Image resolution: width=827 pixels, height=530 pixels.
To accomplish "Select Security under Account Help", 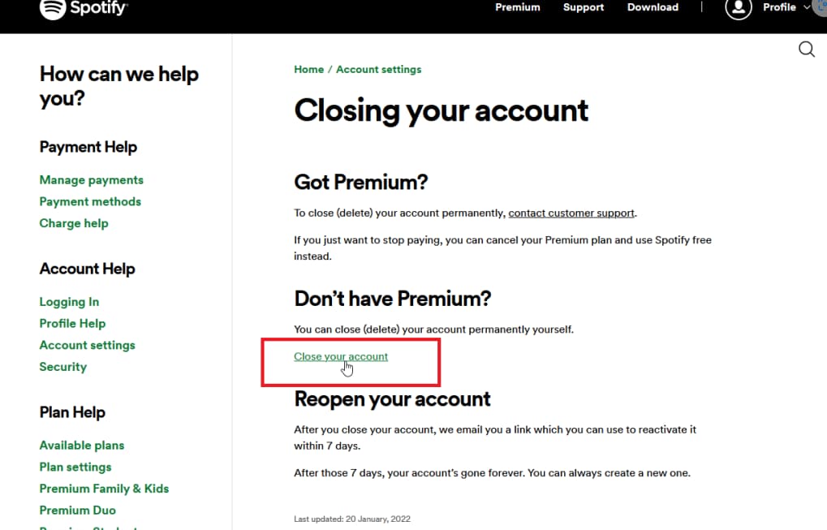I will [x=62, y=367].
